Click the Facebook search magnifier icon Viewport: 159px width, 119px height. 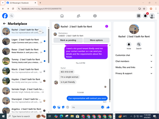[11, 16]
